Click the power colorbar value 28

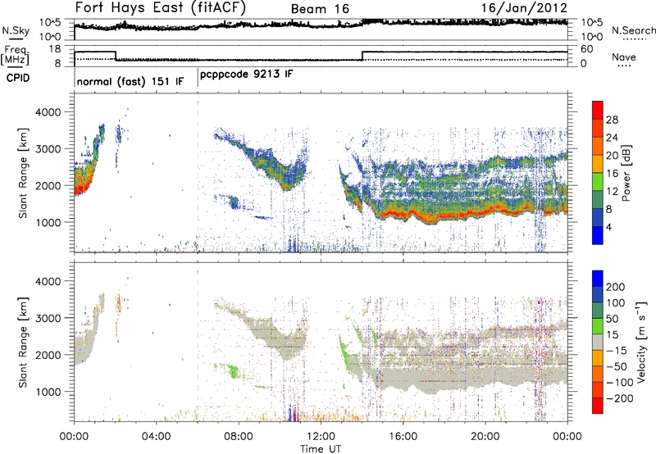(612, 120)
